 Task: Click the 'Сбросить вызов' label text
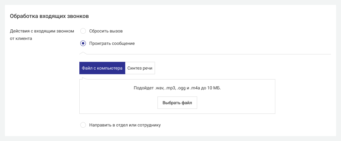point(106,31)
